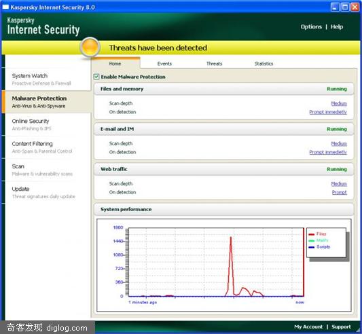Image resolution: width=362 pixels, height=334 pixels.
Task: Click Prompt immediately under E-mail and IM
Action: 328,152
